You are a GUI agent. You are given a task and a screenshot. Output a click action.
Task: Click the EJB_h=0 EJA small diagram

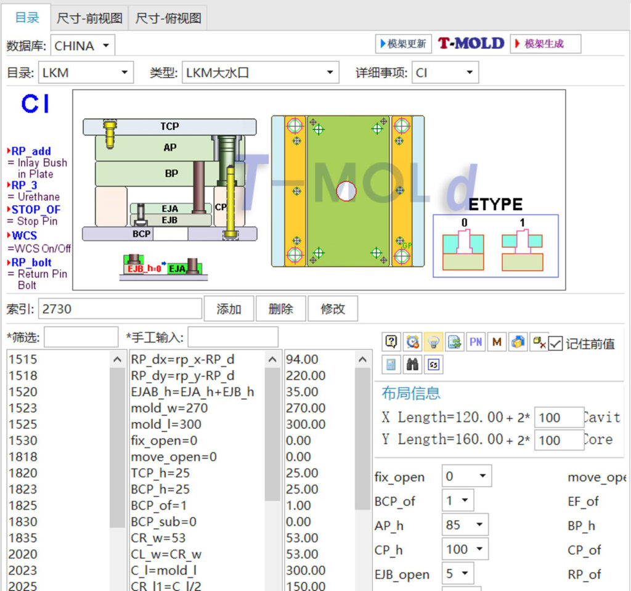(x=163, y=267)
